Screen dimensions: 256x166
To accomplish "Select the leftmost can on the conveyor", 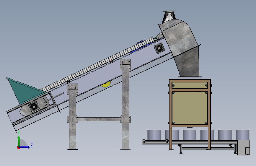I will (154, 135).
